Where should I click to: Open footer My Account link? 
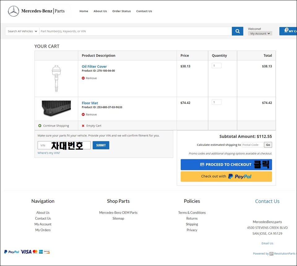[43, 224]
